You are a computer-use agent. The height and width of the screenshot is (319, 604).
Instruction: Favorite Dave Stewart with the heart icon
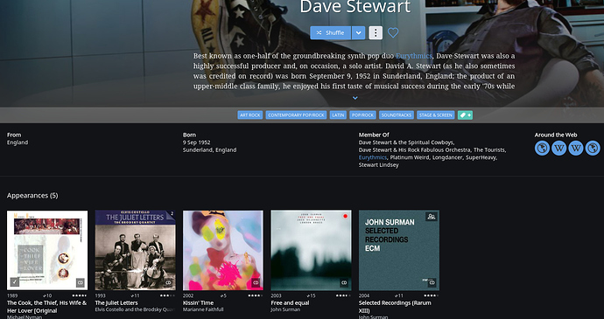coord(393,32)
